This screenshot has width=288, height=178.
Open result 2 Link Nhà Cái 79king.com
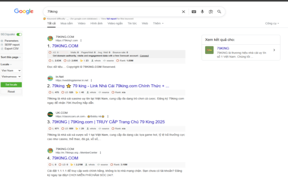pos(111,86)
